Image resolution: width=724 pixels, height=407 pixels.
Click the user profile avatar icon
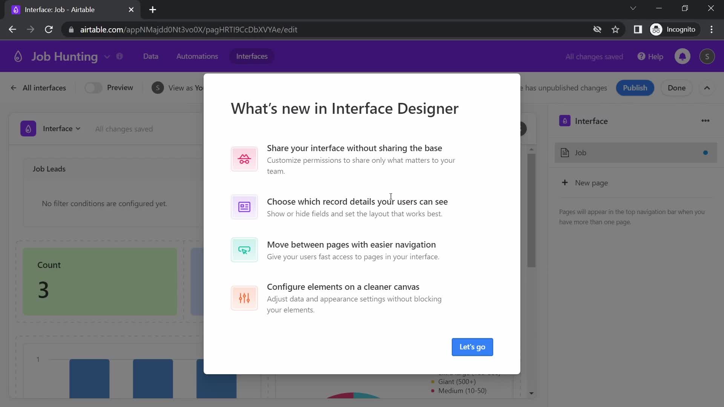707,56
